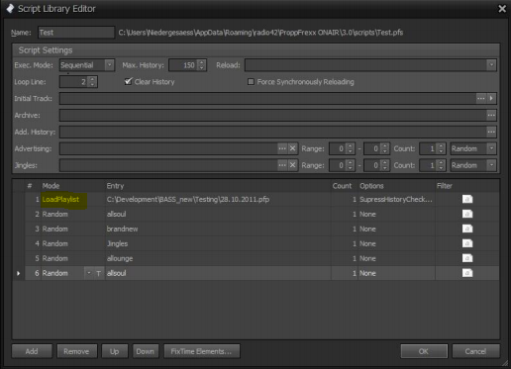Image resolution: width=511 pixels, height=369 pixels.
Task: Open the Exec. Mode dropdown
Action: [109, 65]
